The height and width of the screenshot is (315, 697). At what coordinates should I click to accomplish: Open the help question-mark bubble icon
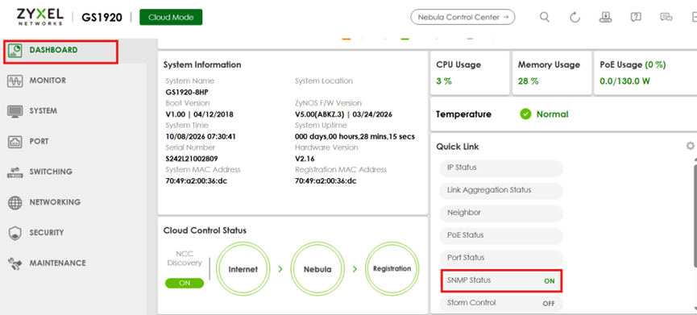(636, 18)
